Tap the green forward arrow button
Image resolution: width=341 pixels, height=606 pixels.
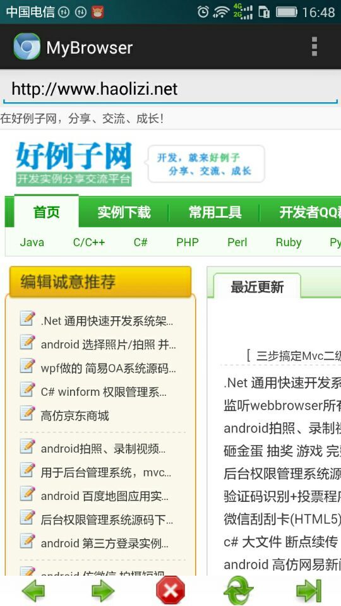(103, 591)
